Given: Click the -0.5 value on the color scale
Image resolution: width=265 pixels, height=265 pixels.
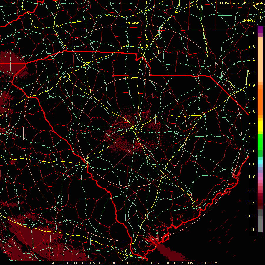Looking at the screenshot, I should click(251, 203).
